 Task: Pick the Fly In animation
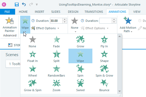[x=104, y=41]
